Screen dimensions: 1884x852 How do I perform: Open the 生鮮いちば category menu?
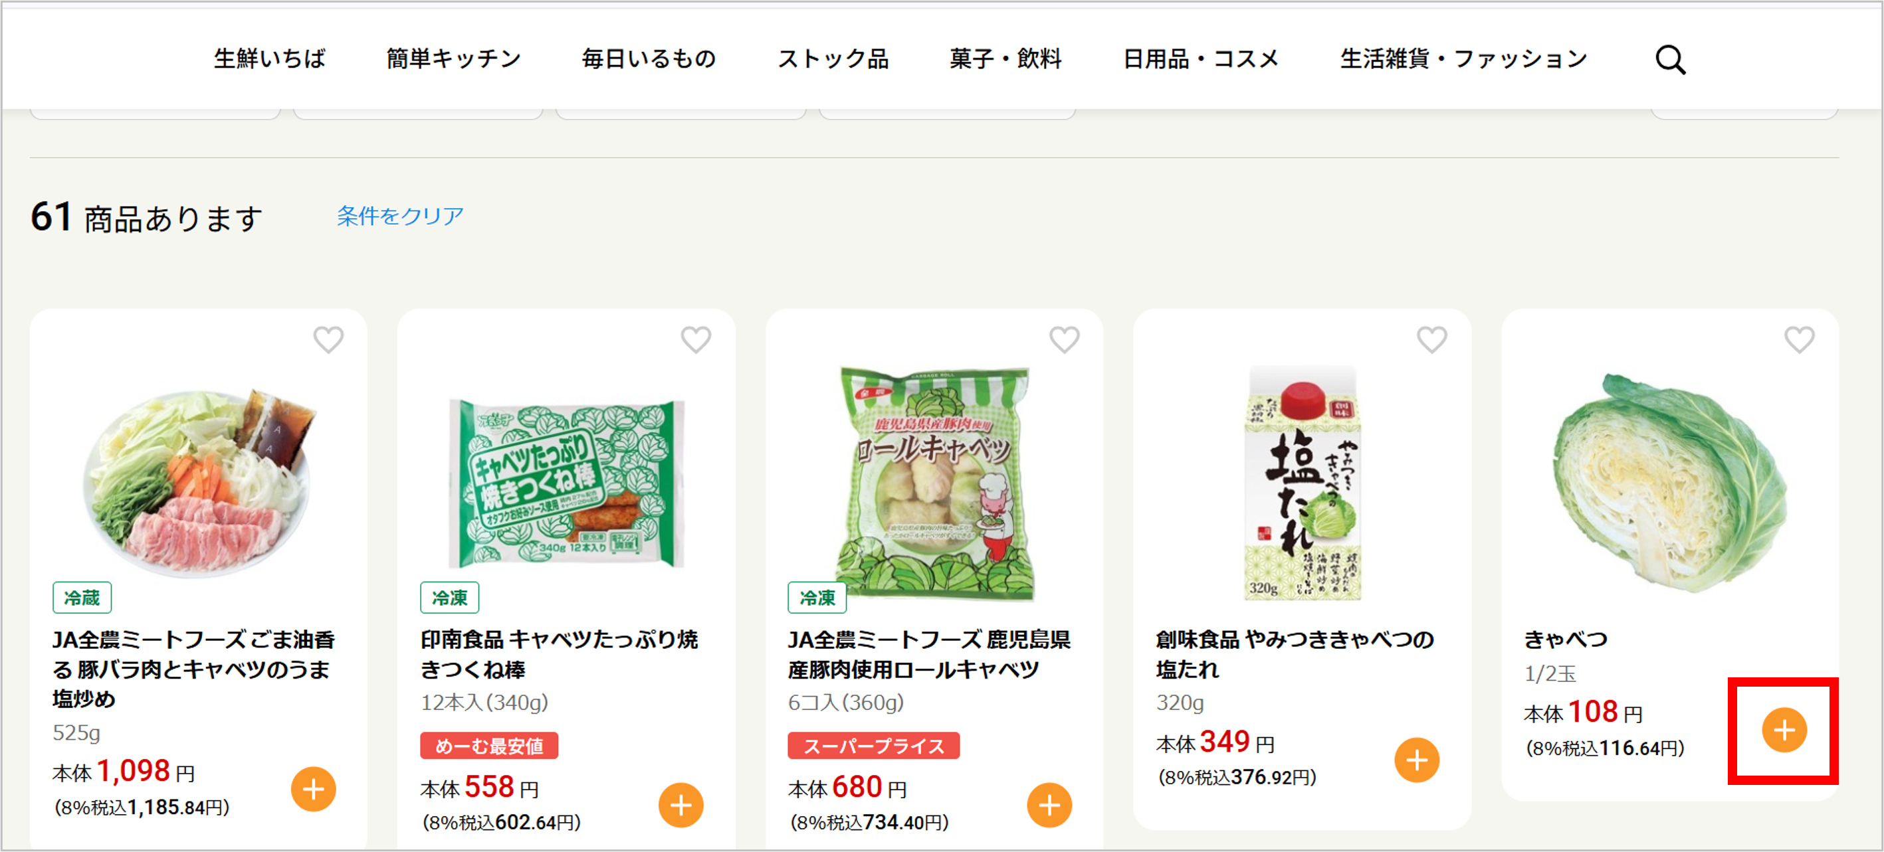pyautogui.click(x=270, y=58)
